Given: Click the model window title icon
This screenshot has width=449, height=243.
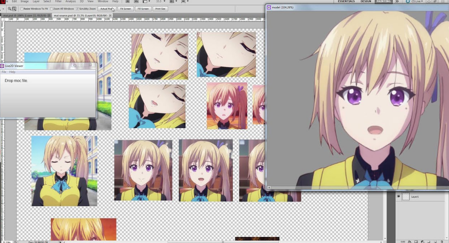Looking at the screenshot, I should pyautogui.click(x=269, y=7).
